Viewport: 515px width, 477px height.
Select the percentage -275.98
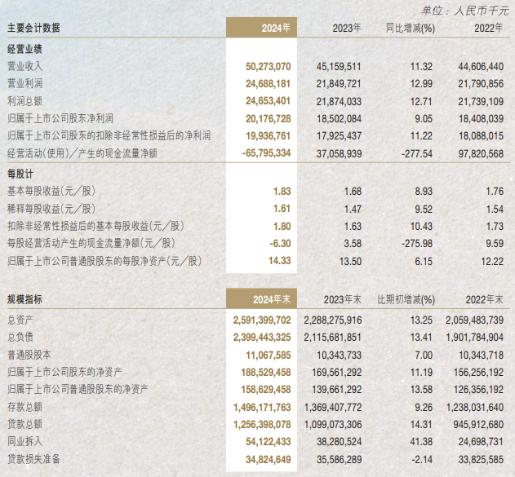(x=417, y=244)
